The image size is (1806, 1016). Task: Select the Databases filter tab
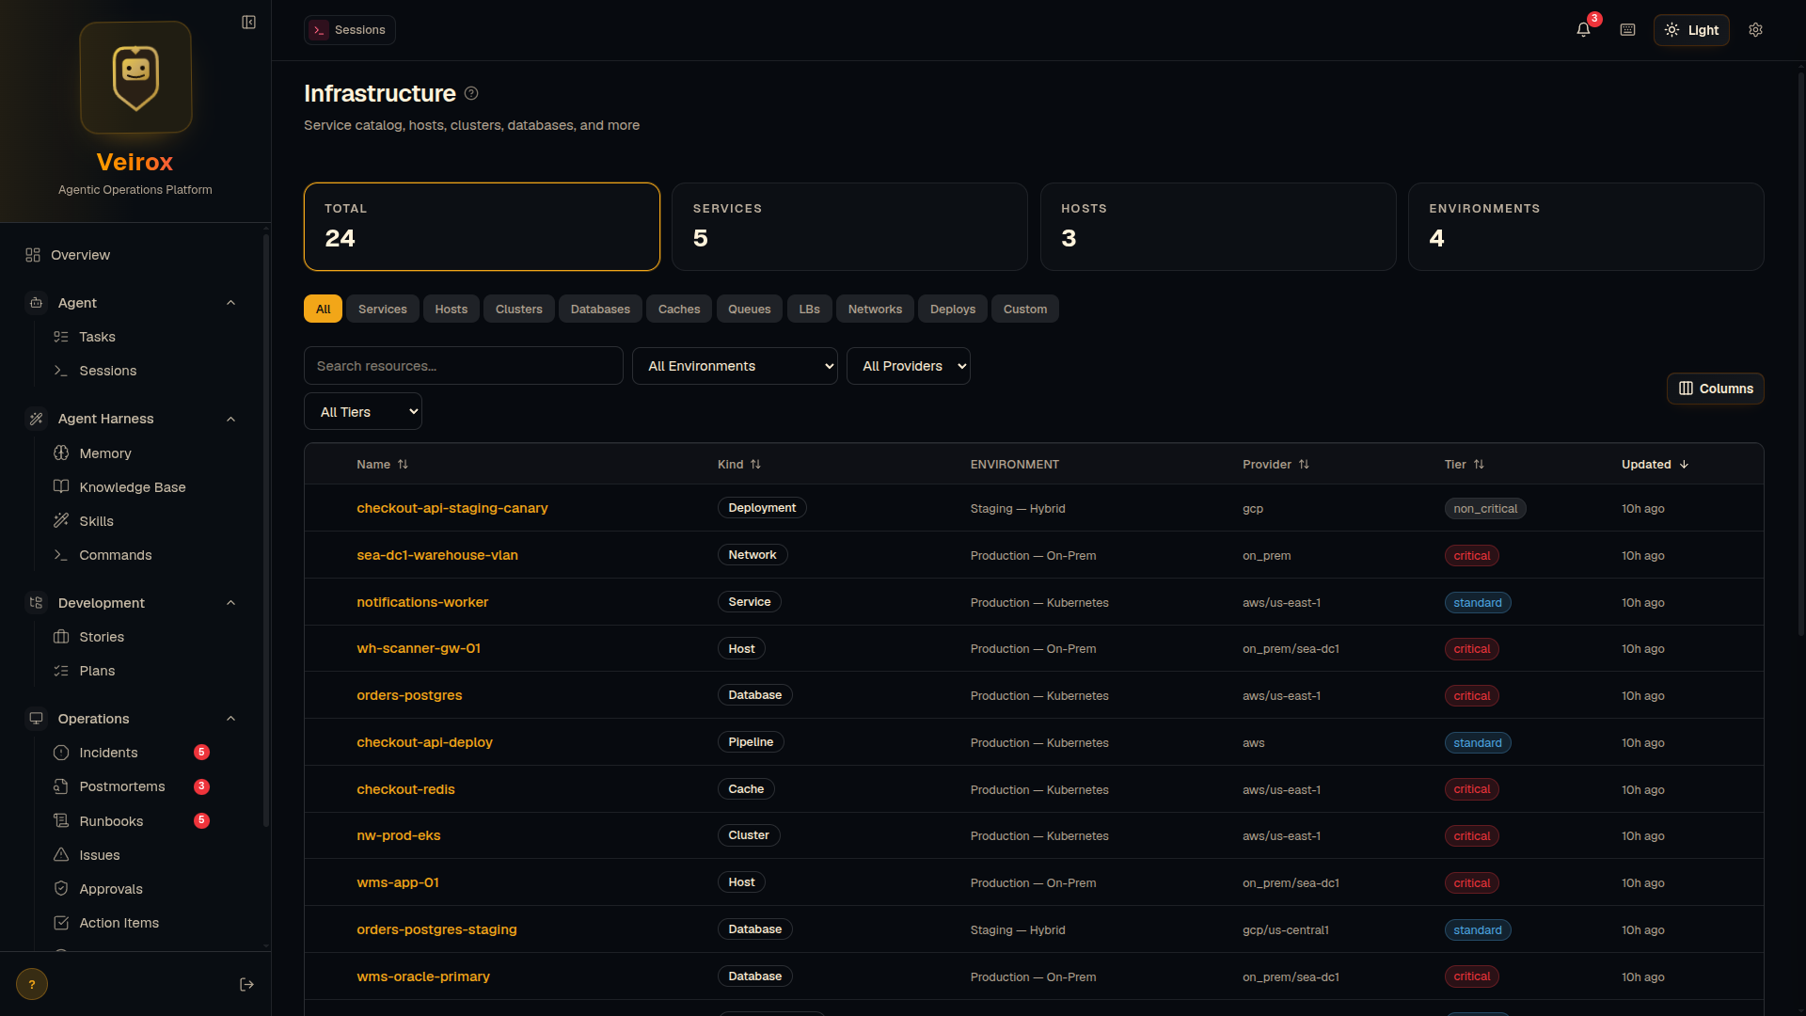pyautogui.click(x=600, y=310)
